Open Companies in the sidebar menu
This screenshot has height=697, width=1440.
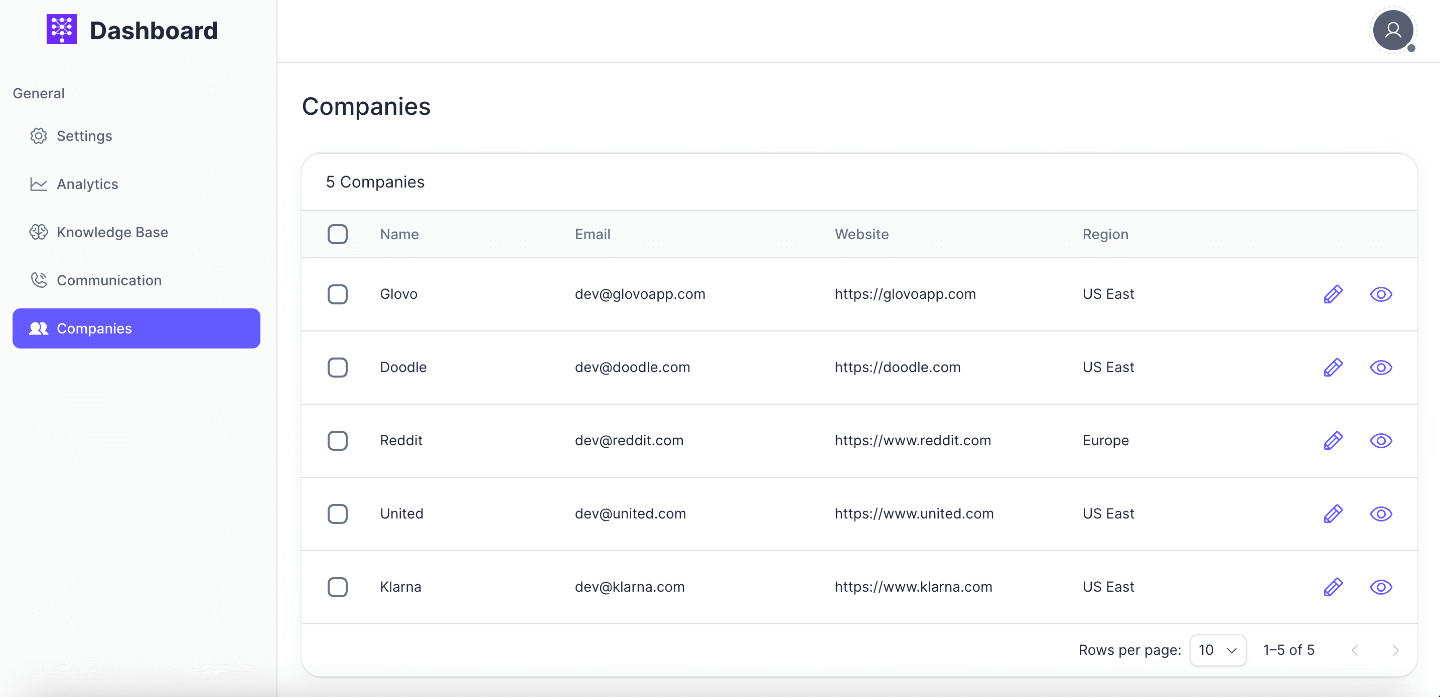click(x=136, y=328)
